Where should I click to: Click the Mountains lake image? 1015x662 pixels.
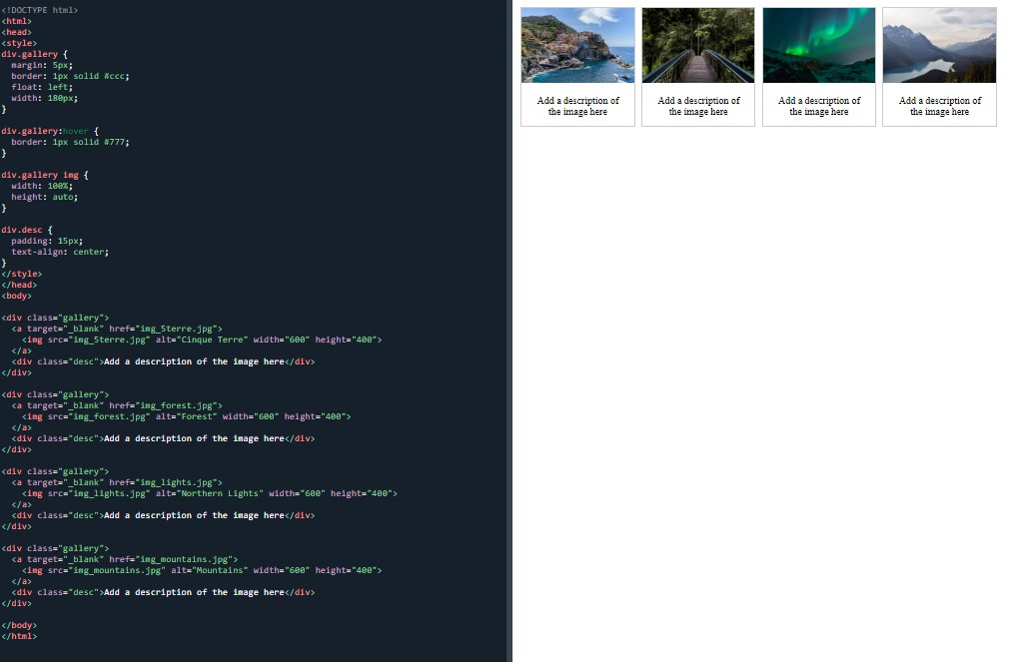click(x=939, y=44)
